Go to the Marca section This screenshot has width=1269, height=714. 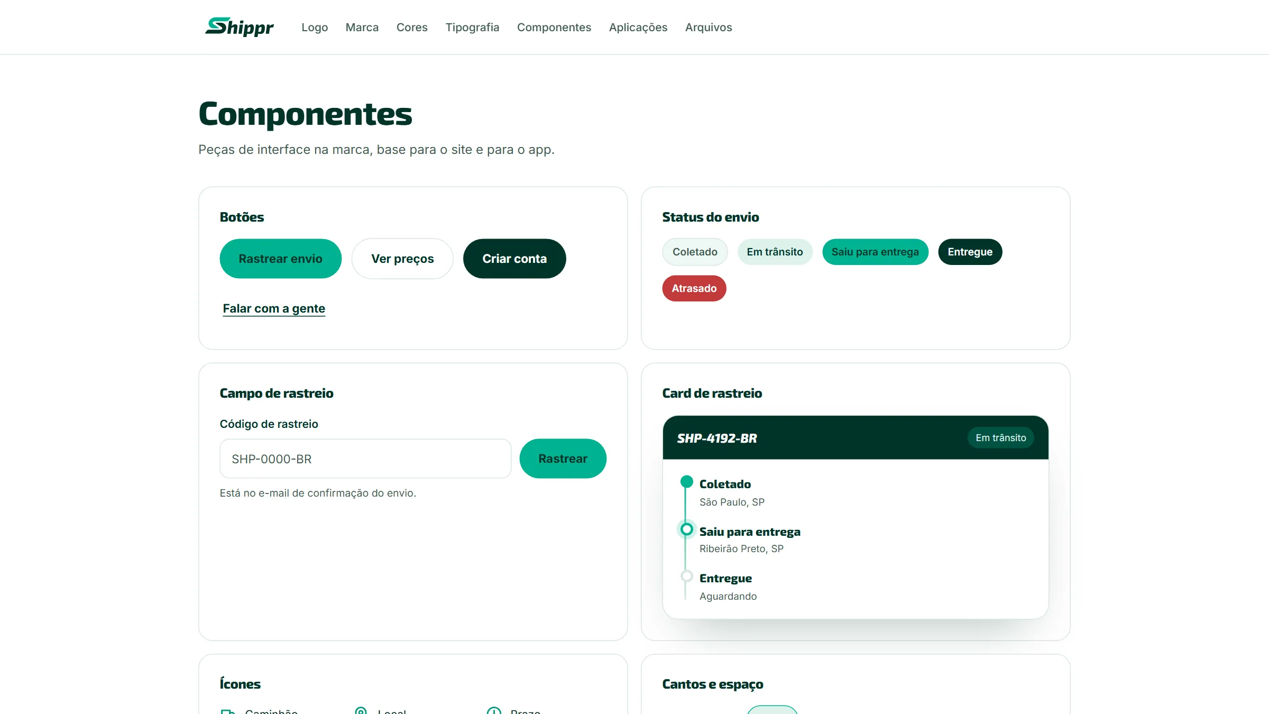click(x=362, y=27)
